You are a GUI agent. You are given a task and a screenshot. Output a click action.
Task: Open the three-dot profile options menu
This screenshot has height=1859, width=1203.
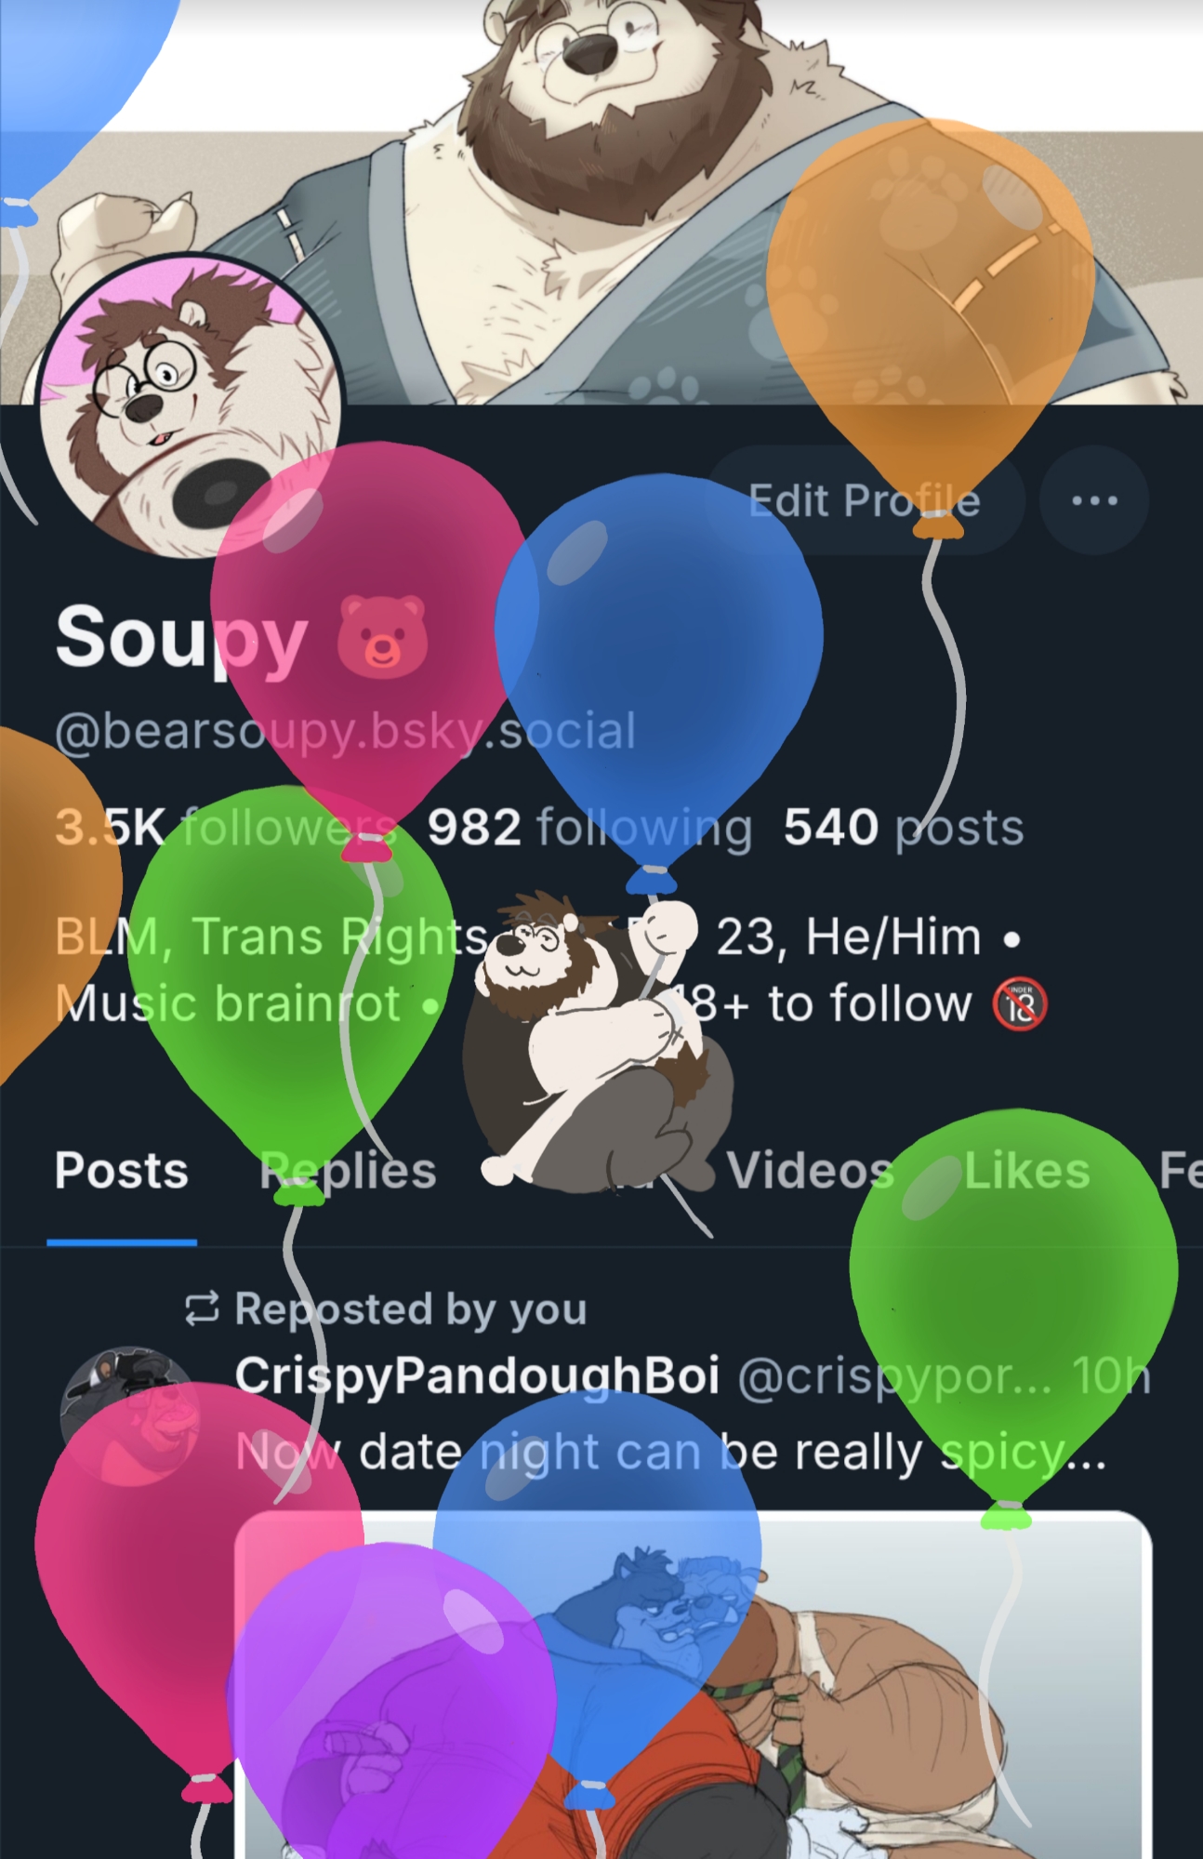click(x=1094, y=500)
